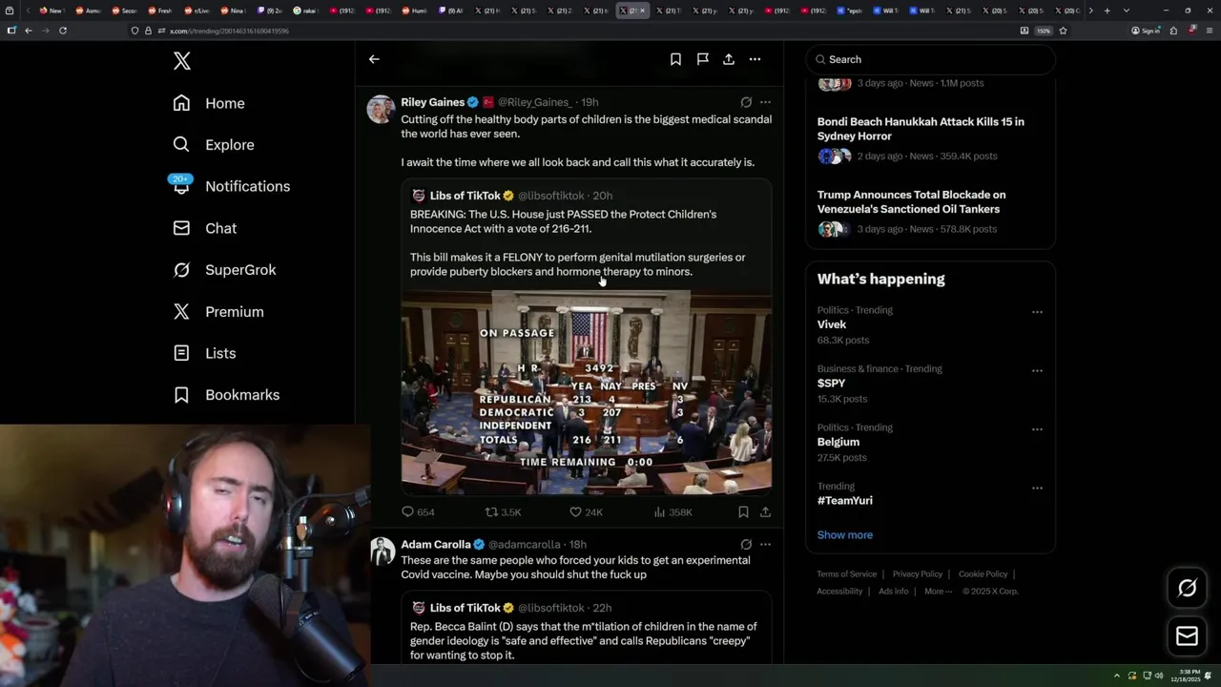Open more options for Vivek trend
This screenshot has width=1221, height=687.
[x=1037, y=312]
